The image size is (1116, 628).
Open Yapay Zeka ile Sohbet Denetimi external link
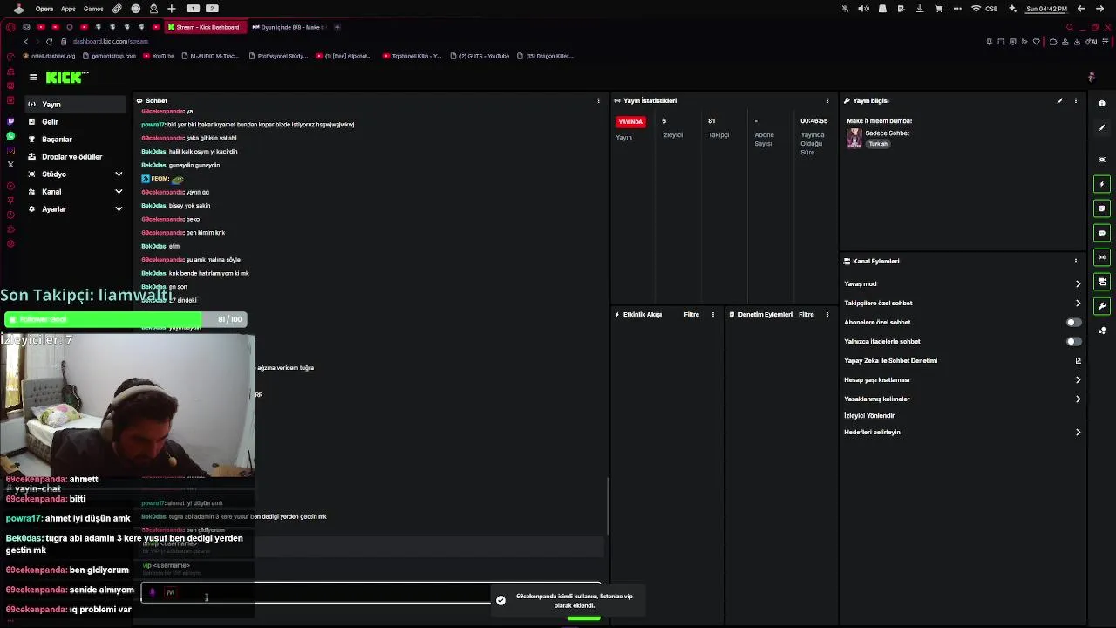(1079, 360)
